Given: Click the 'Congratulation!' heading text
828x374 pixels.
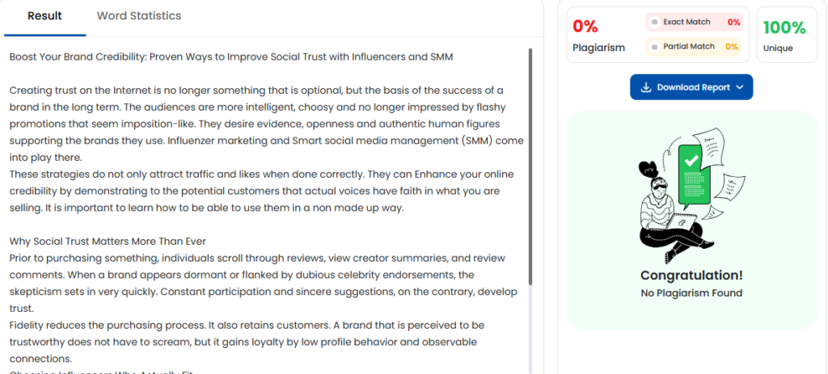Looking at the screenshot, I should coord(691,275).
